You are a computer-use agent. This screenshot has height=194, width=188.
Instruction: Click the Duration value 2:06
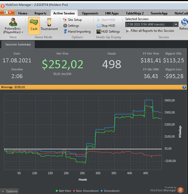[17, 76]
